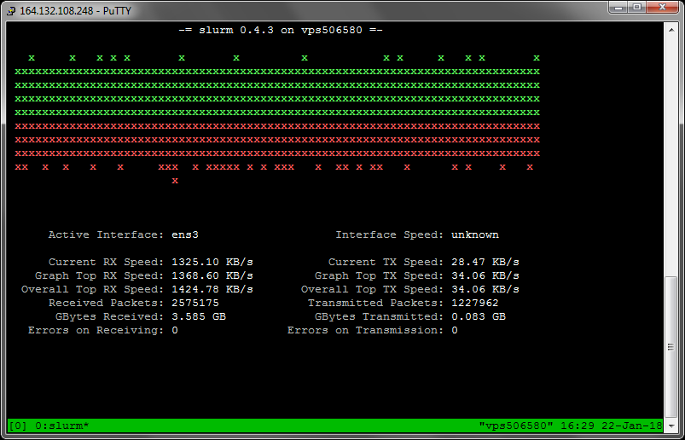Click the Current RX Speed 1325.10 KB/s
The height and width of the screenshot is (440, 685).
[212, 263]
